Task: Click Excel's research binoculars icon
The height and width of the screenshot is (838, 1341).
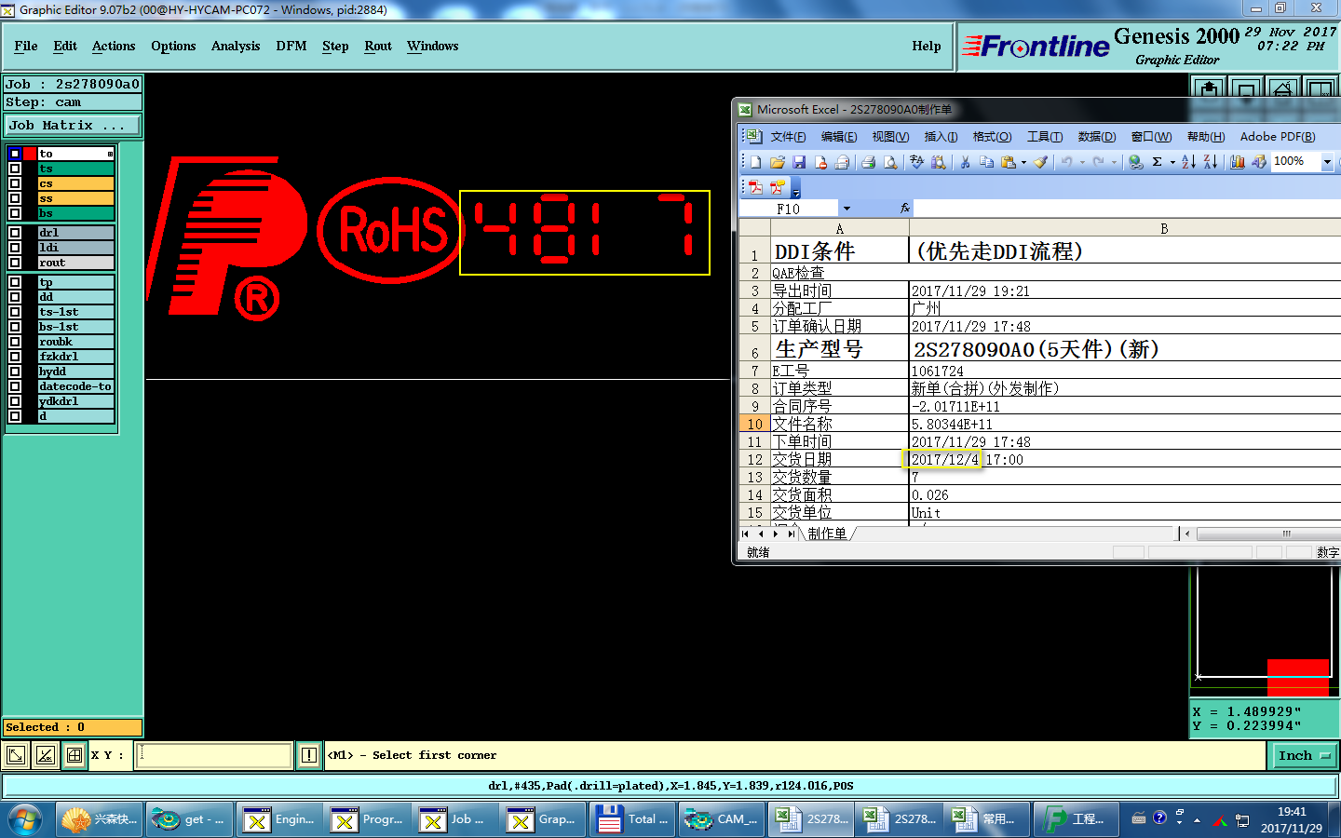Action: pos(939,162)
